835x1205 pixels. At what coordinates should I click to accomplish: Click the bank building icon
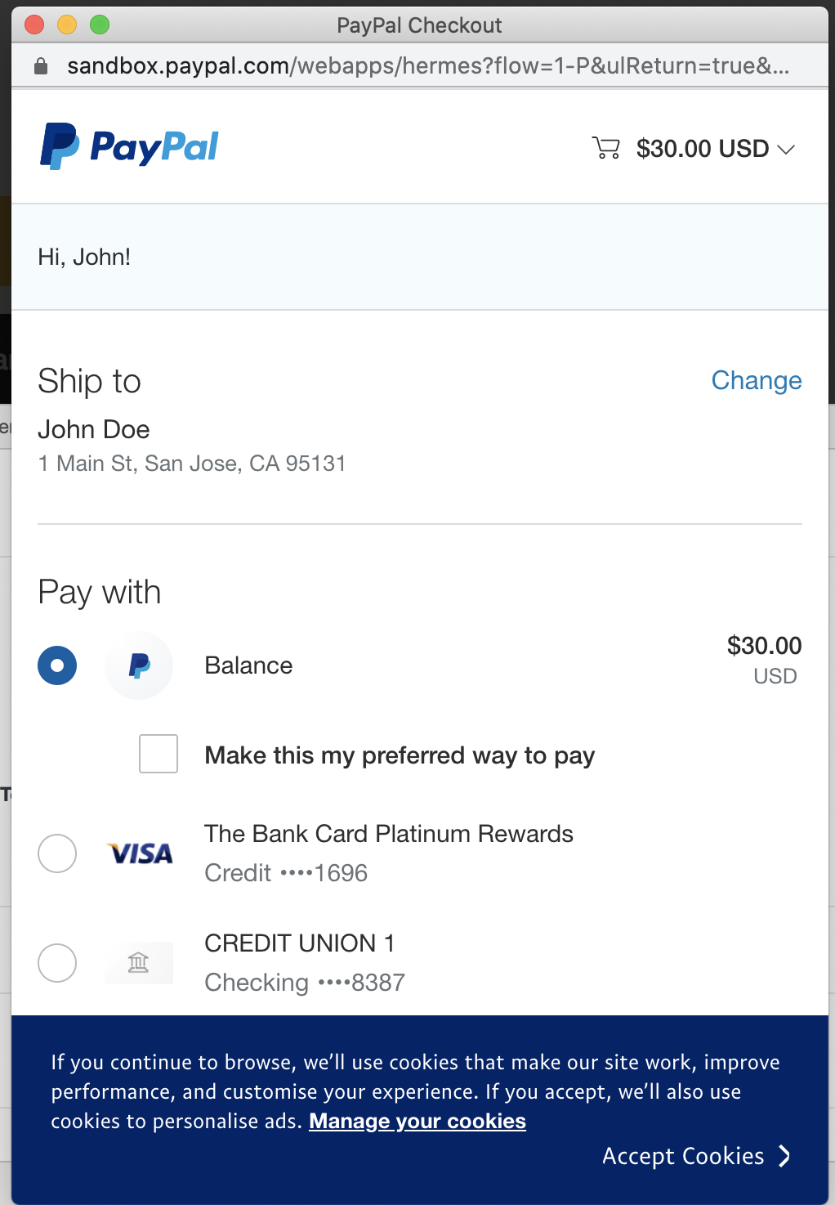pyautogui.click(x=139, y=963)
